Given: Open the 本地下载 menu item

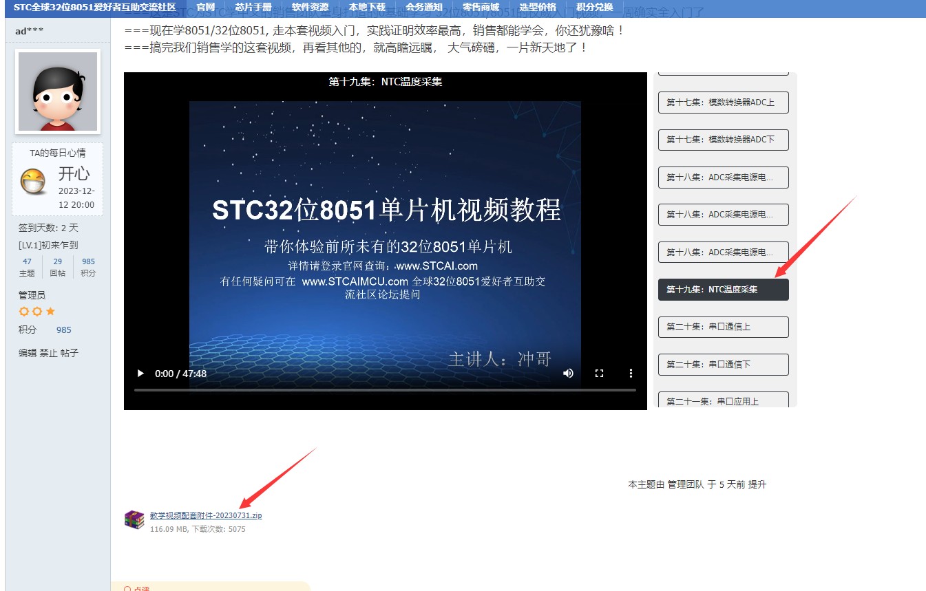Looking at the screenshot, I should tap(367, 7).
